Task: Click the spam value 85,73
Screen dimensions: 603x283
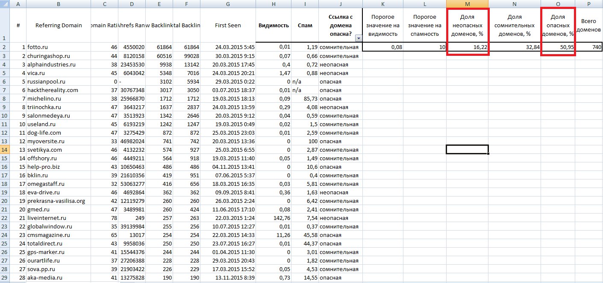Action: click(x=305, y=98)
